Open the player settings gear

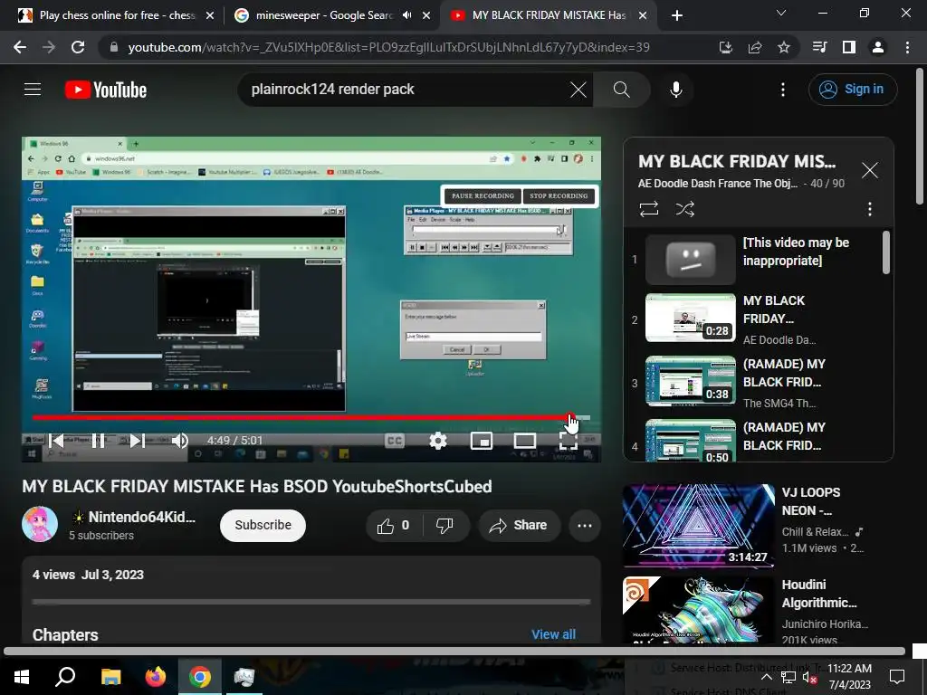click(438, 441)
